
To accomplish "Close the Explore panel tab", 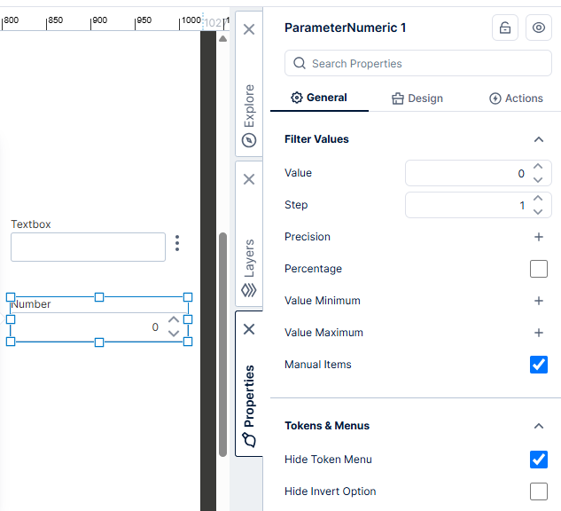I will pyautogui.click(x=249, y=29).
